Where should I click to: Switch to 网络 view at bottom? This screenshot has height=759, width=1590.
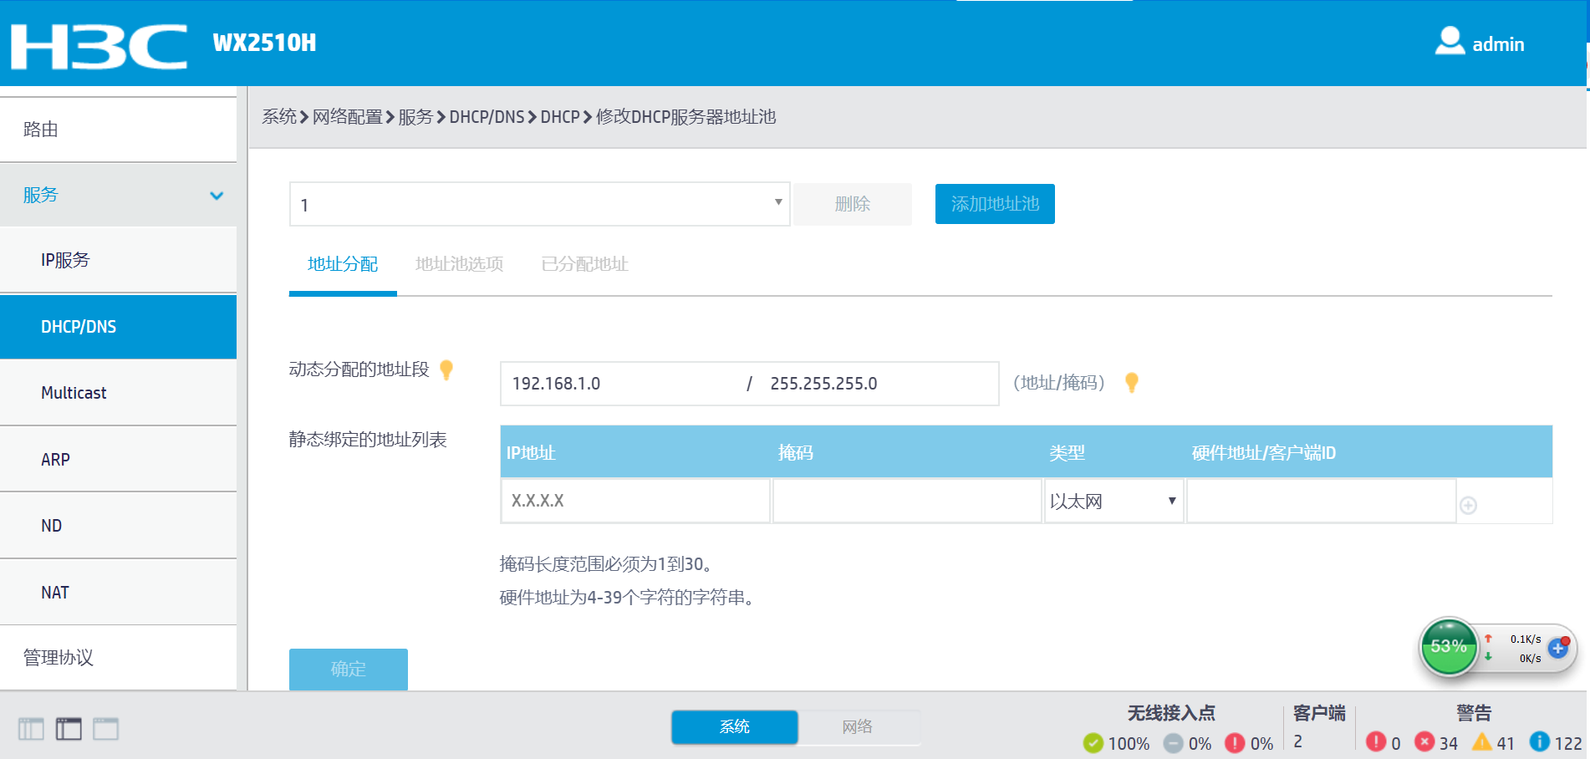(x=858, y=727)
